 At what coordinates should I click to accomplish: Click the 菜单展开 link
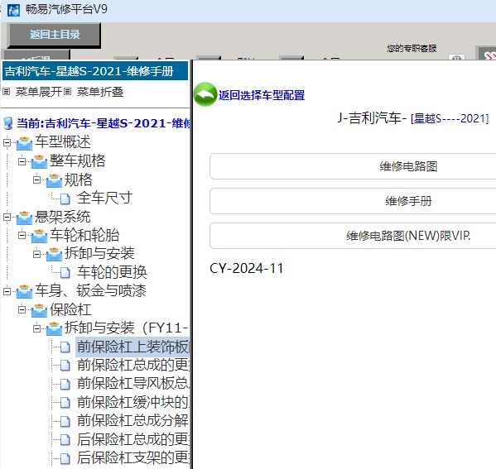pos(39,92)
